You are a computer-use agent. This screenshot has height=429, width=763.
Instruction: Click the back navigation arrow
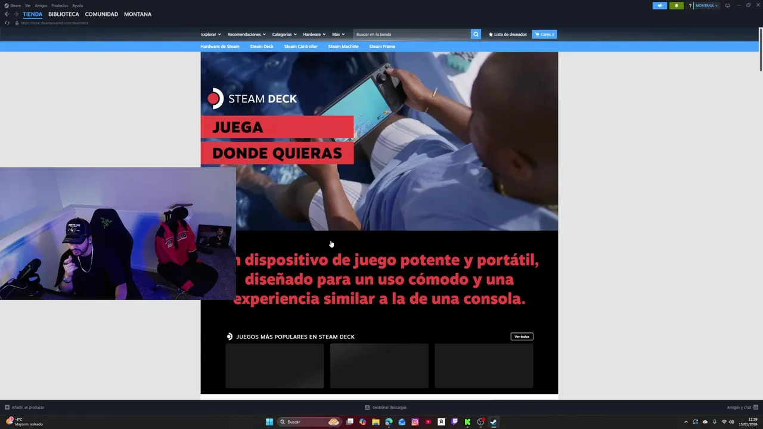coord(7,14)
